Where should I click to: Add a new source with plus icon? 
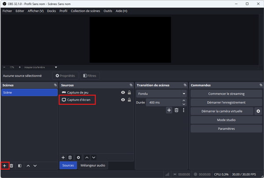click(x=63, y=157)
